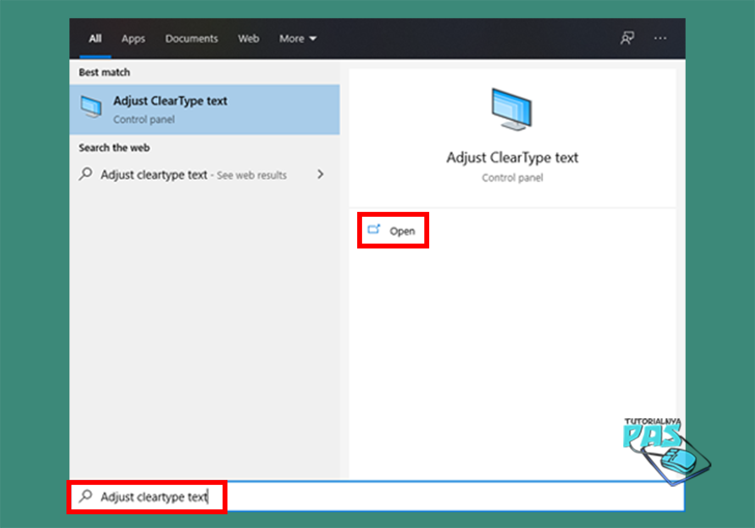Click the Best match section header

point(104,72)
